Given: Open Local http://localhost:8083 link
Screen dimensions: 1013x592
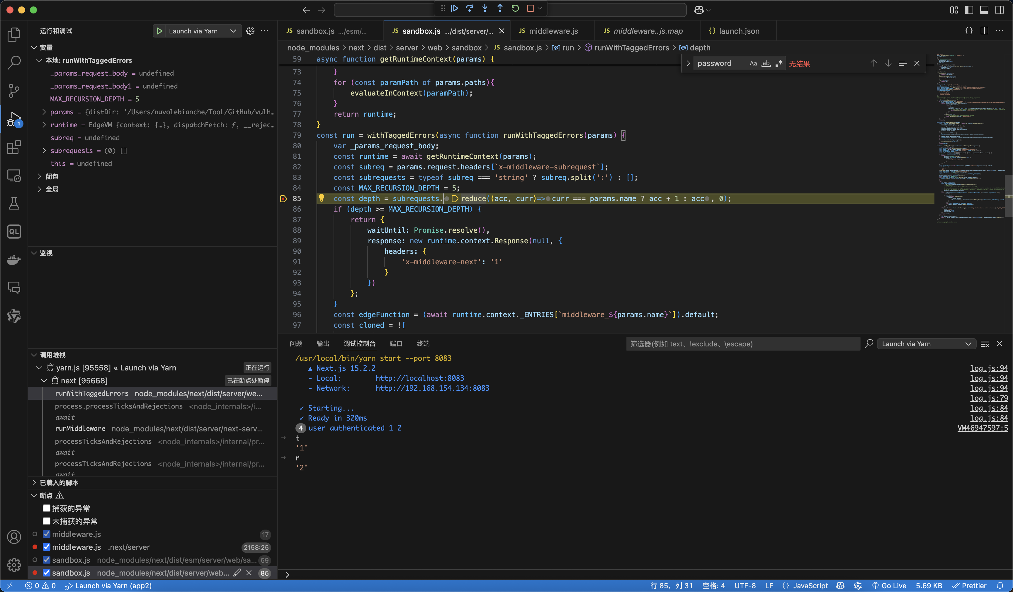Looking at the screenshot, I should 420,378.
